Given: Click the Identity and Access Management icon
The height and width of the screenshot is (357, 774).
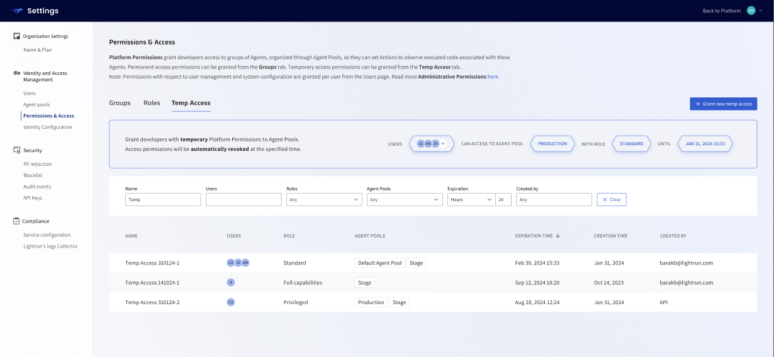Looking at the screenshot, I should pos(17,74).
